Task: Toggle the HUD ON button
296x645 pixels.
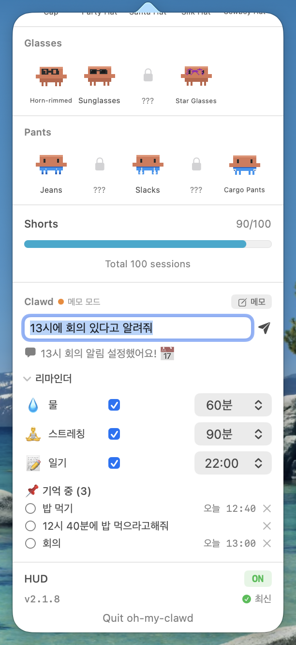Action: 258,579
